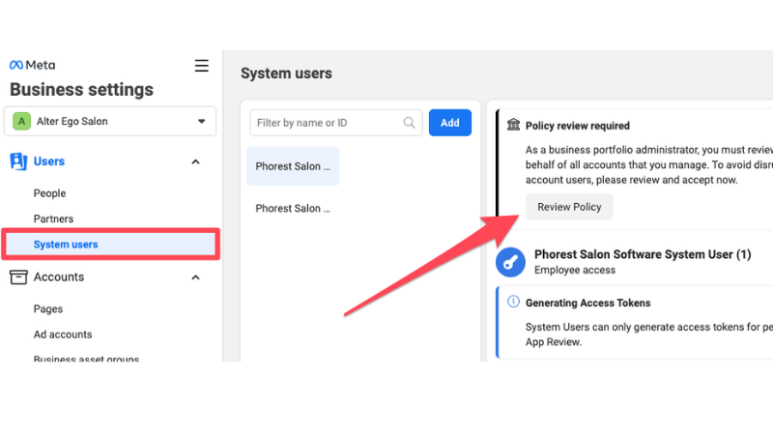Select the second Phorest Salon system user
This screenshot has height=435, width=773.
click(293, 208)
